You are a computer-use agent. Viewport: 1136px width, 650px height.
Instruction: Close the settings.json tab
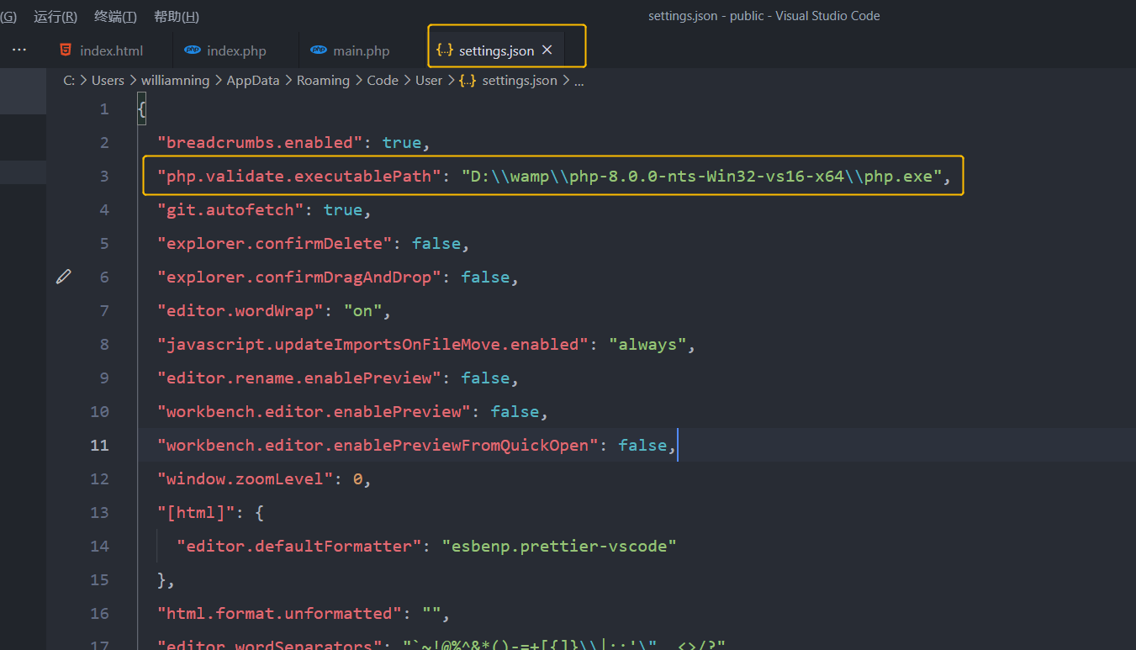tap(547, 50)
